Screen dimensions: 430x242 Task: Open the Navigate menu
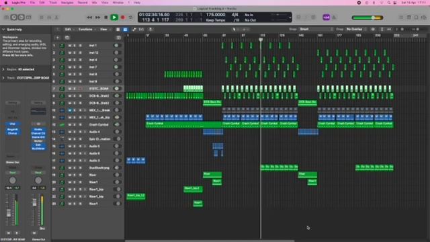(x=67, y=3)
